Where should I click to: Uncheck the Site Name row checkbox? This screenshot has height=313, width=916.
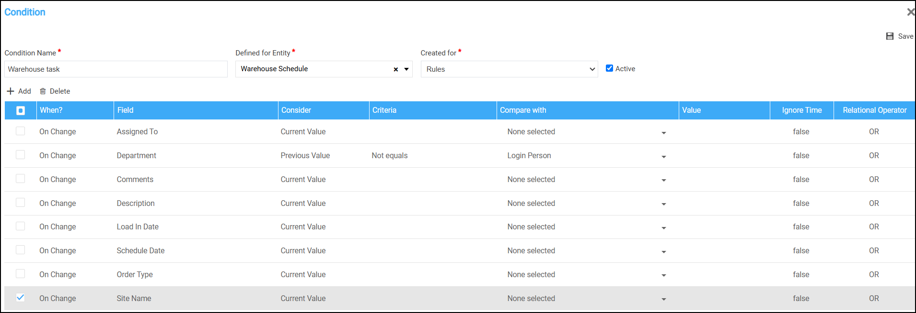tap(20, 298)
